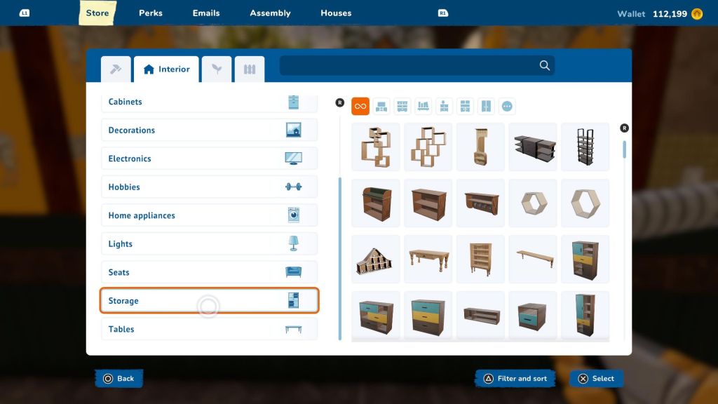Open the Assembly tab

point(270,13)
